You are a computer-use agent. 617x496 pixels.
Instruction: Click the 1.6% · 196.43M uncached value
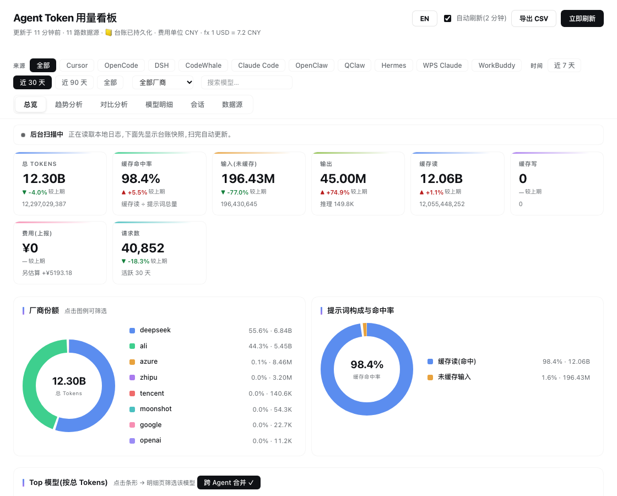[x=565, y=378]
